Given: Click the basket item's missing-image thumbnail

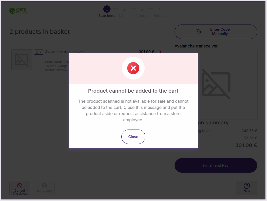Looking at the screenshot, I should click(x=22, y=60).
